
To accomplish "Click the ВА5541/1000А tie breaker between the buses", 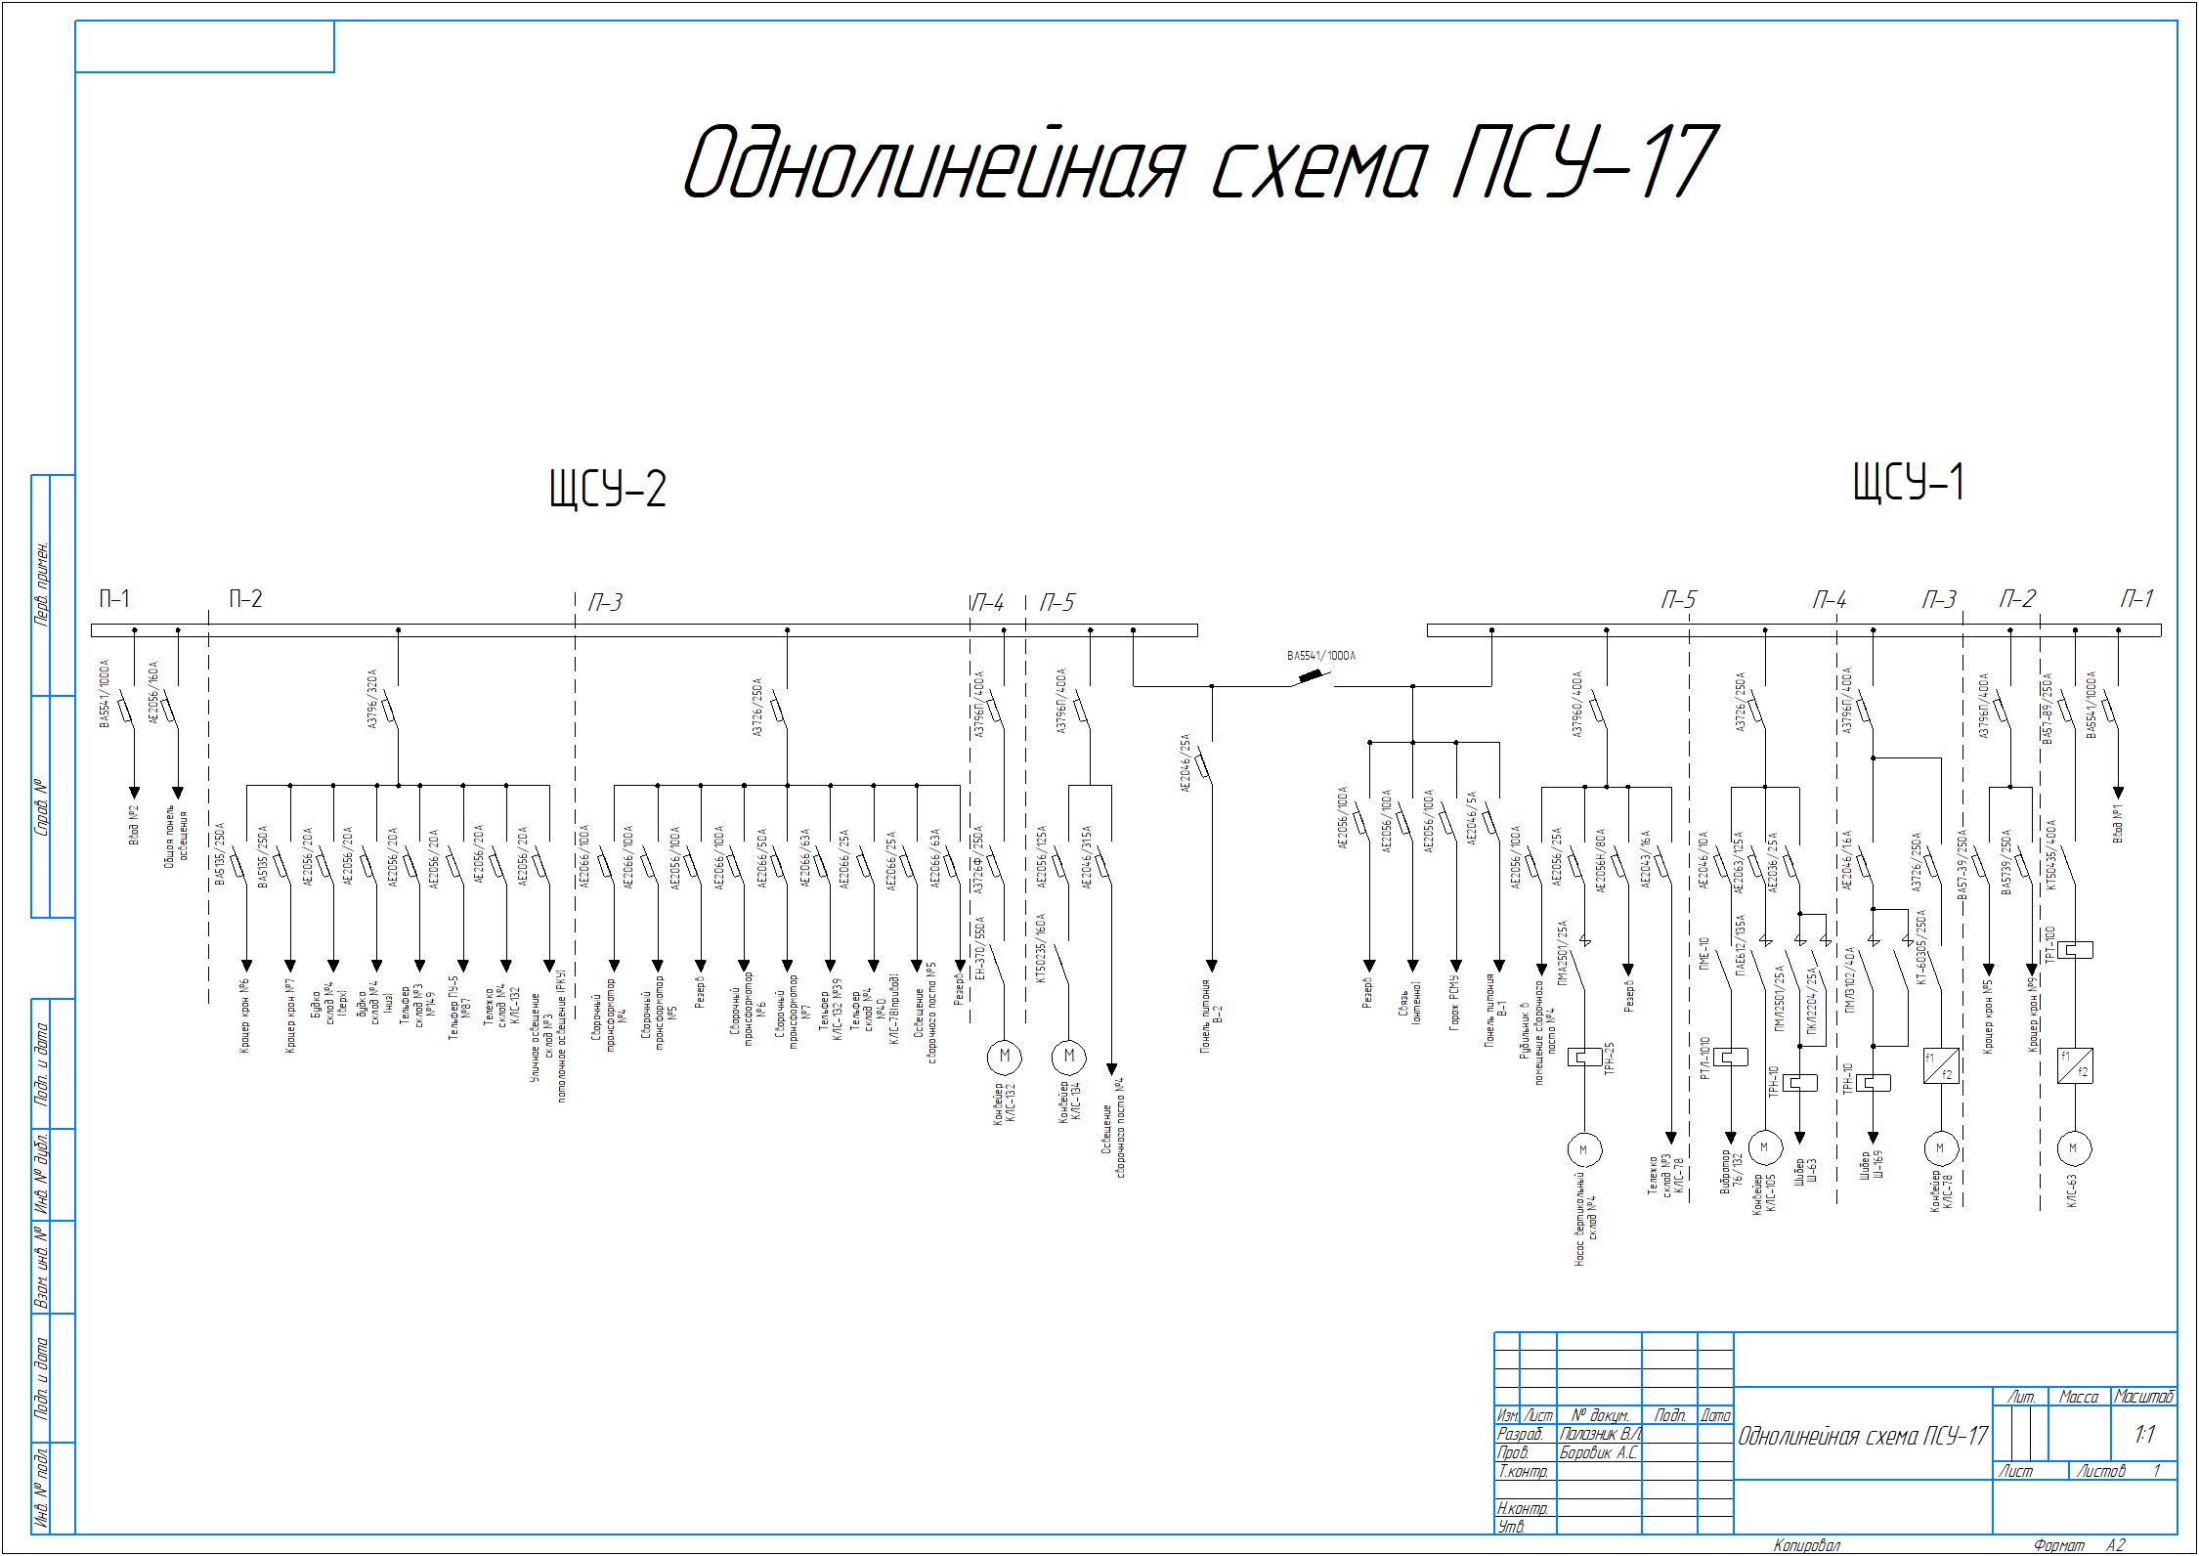I will tap(1311, 676).
